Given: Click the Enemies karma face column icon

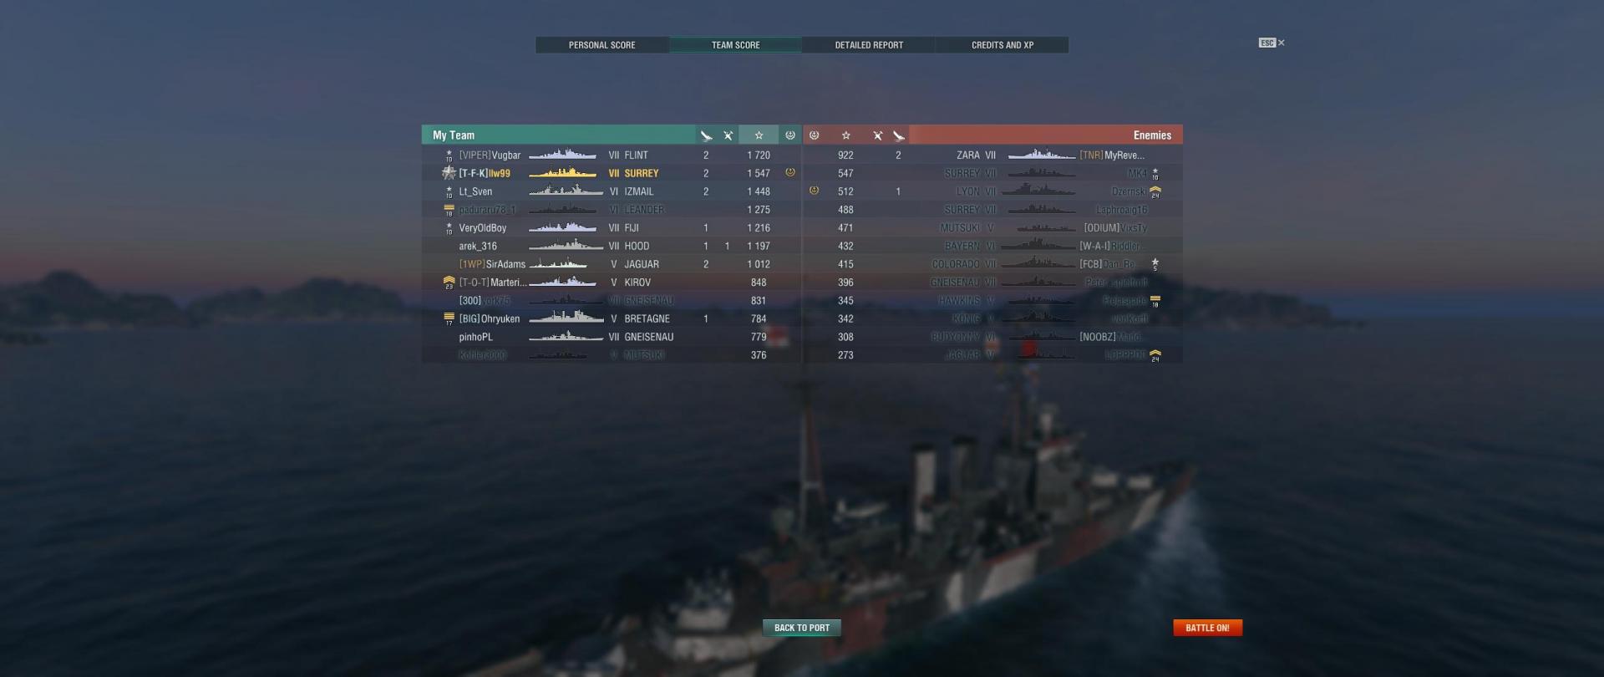Looking at the screenshot, I should [x=814, y=135].
